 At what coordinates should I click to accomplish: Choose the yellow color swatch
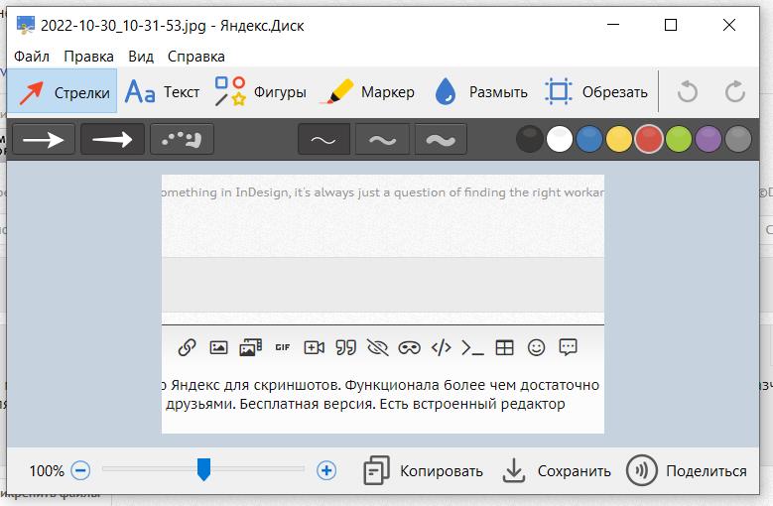coord(619,139)
